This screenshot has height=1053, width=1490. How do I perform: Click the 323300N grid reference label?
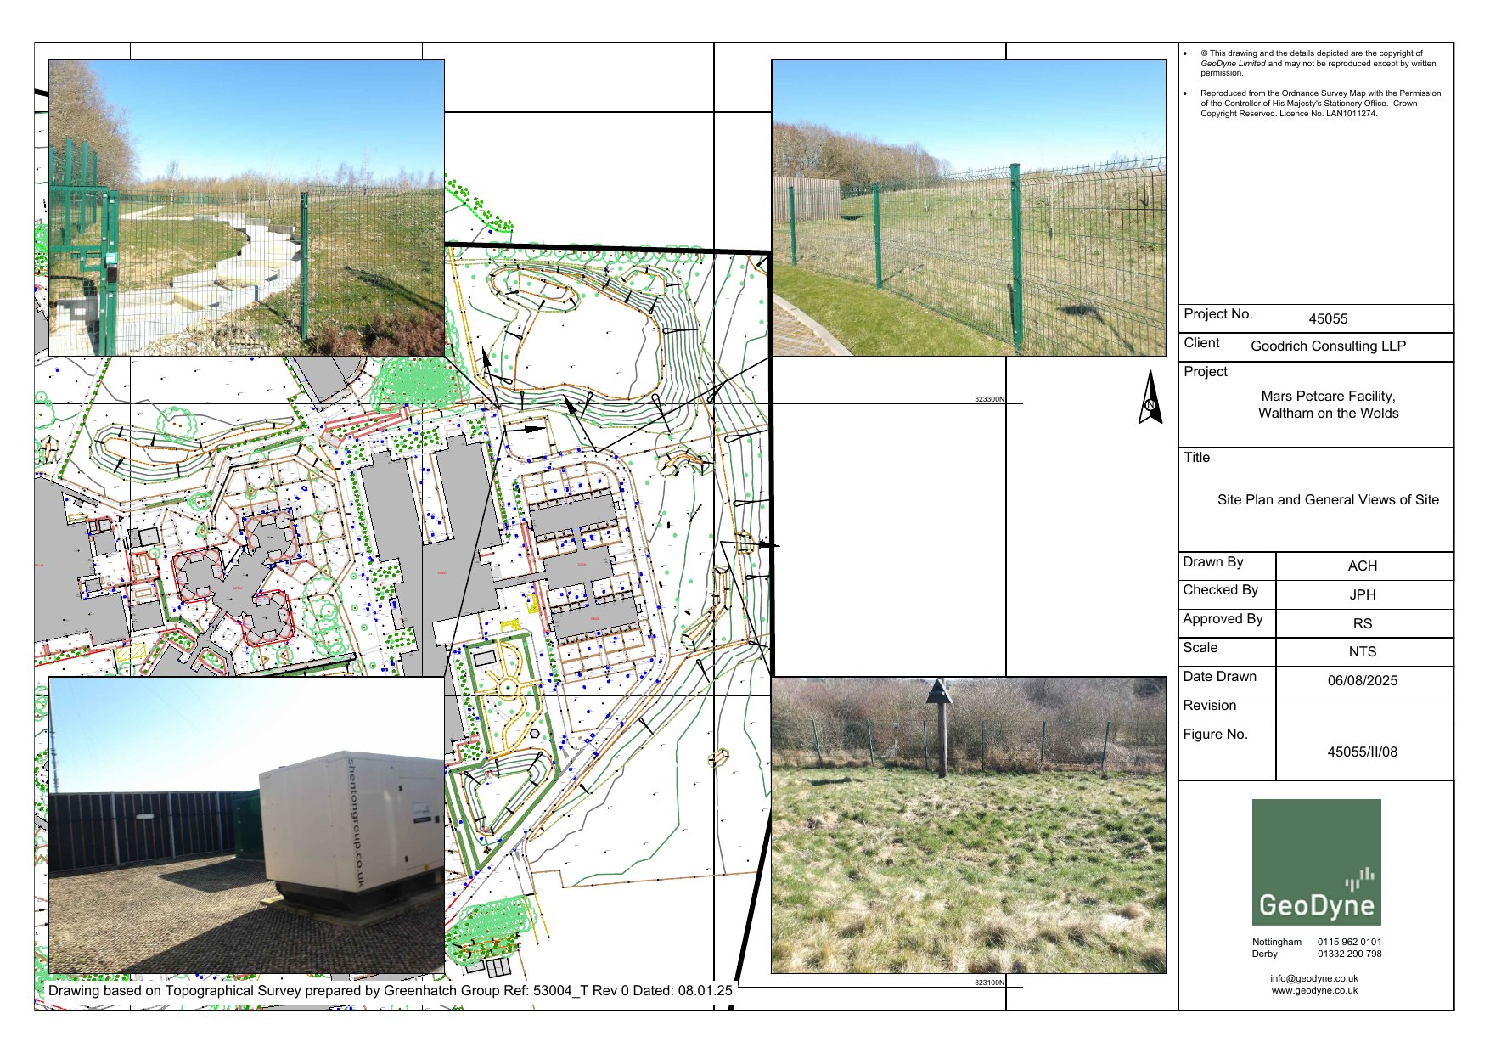[989, 398]
